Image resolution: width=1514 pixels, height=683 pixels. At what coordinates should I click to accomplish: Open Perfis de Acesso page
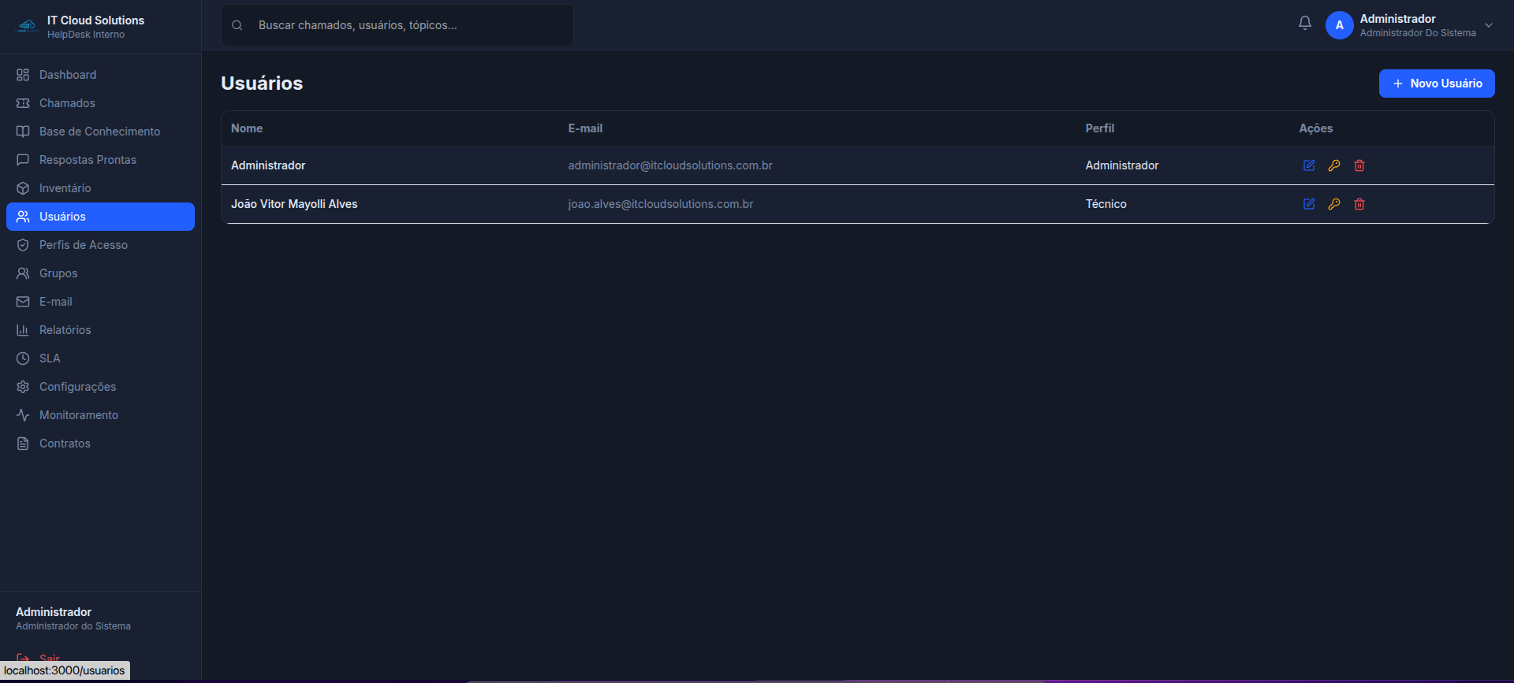(100, 245)
